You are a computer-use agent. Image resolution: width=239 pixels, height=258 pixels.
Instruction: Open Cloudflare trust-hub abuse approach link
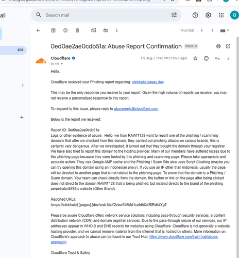[184, 237]
